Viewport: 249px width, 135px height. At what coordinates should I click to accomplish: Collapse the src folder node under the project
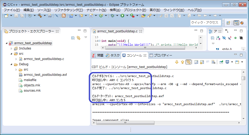[x=11, y=54]
